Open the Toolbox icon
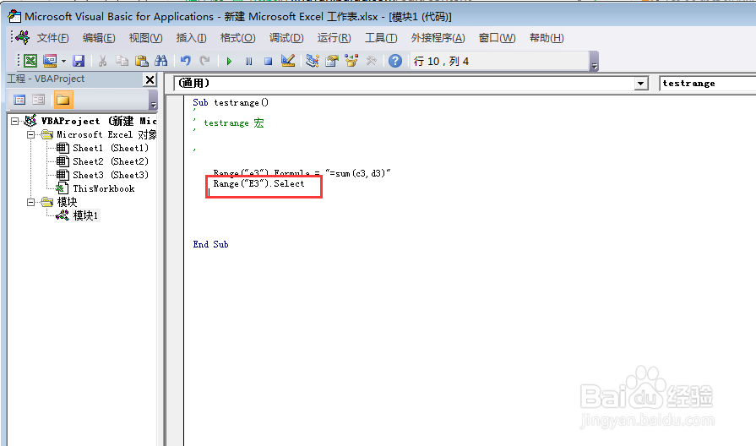This screenshot has width=756, height=446. click(x=372, y=61)
